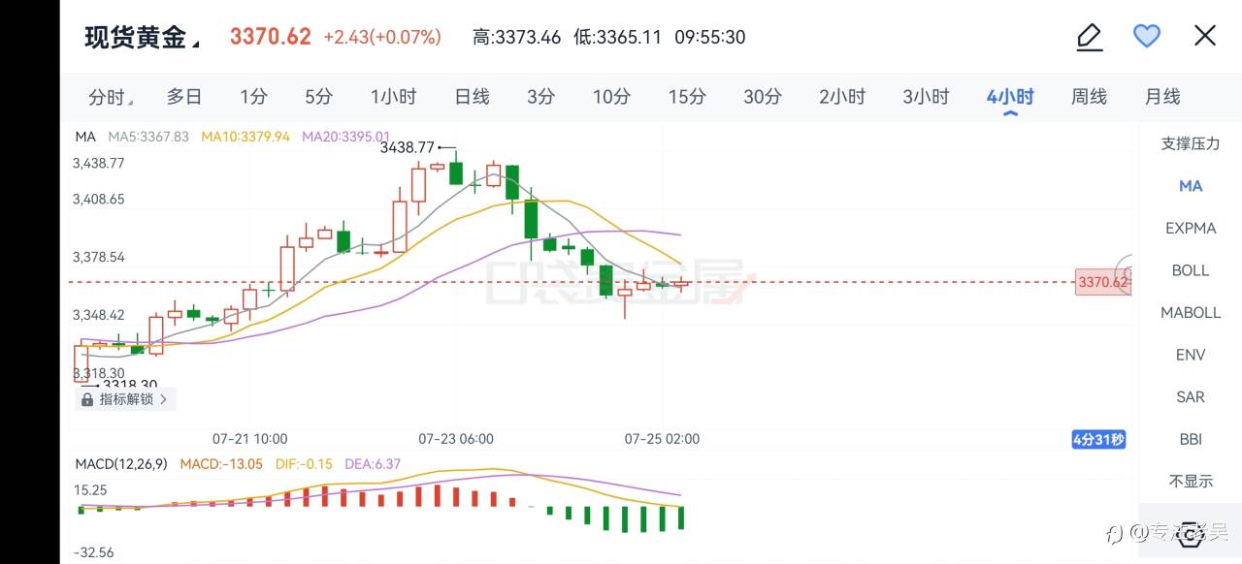Open the 支撑压力 option
The image size is (1242, 564).
point(1190,143)
